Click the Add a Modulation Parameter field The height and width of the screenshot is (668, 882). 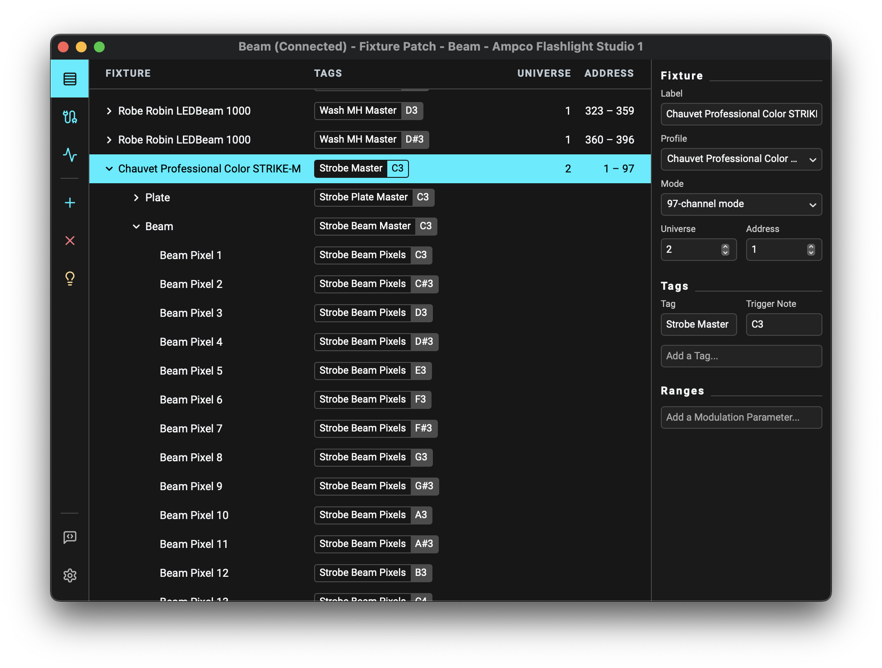[x=741, y=417]
